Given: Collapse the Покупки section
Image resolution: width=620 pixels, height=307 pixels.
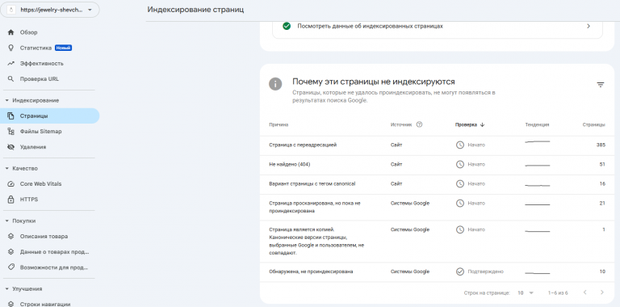Looking at the screenshot, I should [x=6, y=221].
